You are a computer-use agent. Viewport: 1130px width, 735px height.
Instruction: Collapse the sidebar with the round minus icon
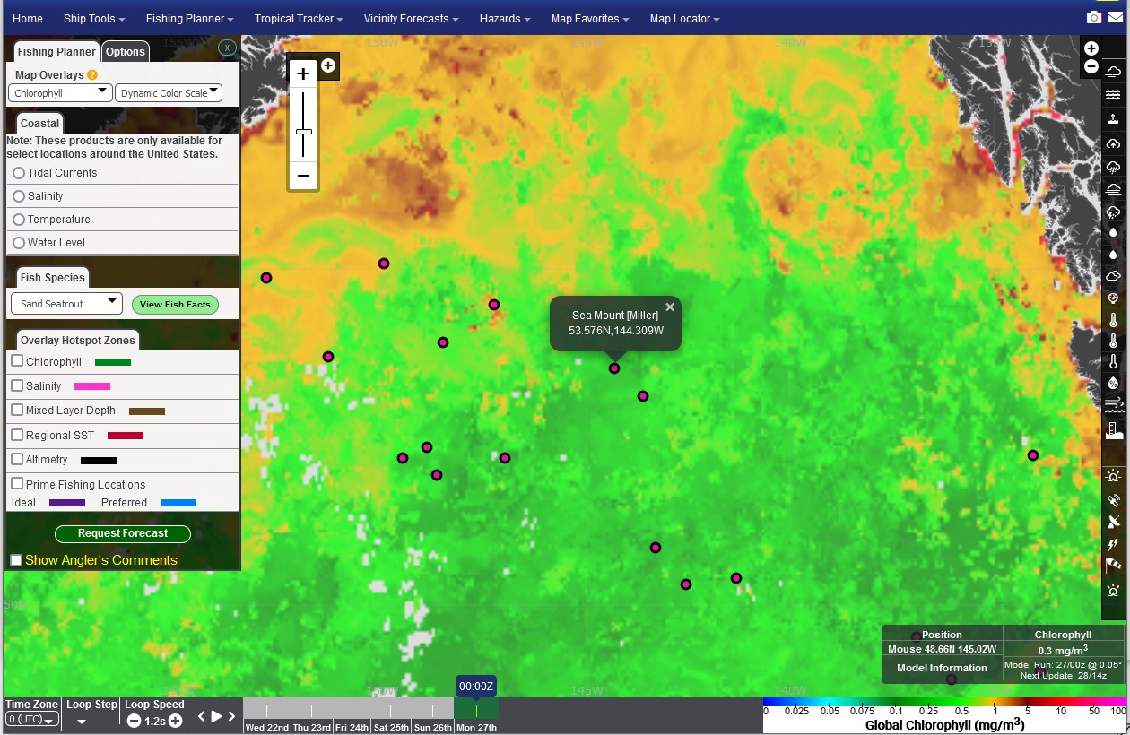1091,66
